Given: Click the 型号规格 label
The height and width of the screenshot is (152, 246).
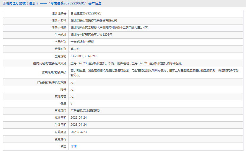Looking at the screenshot, I should pyautogui.click(x=61, y=56).
